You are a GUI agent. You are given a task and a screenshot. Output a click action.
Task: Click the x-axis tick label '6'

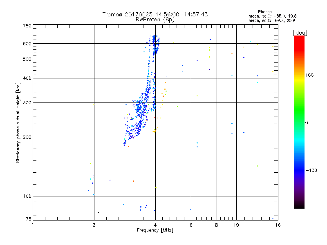tap(191, 225)
